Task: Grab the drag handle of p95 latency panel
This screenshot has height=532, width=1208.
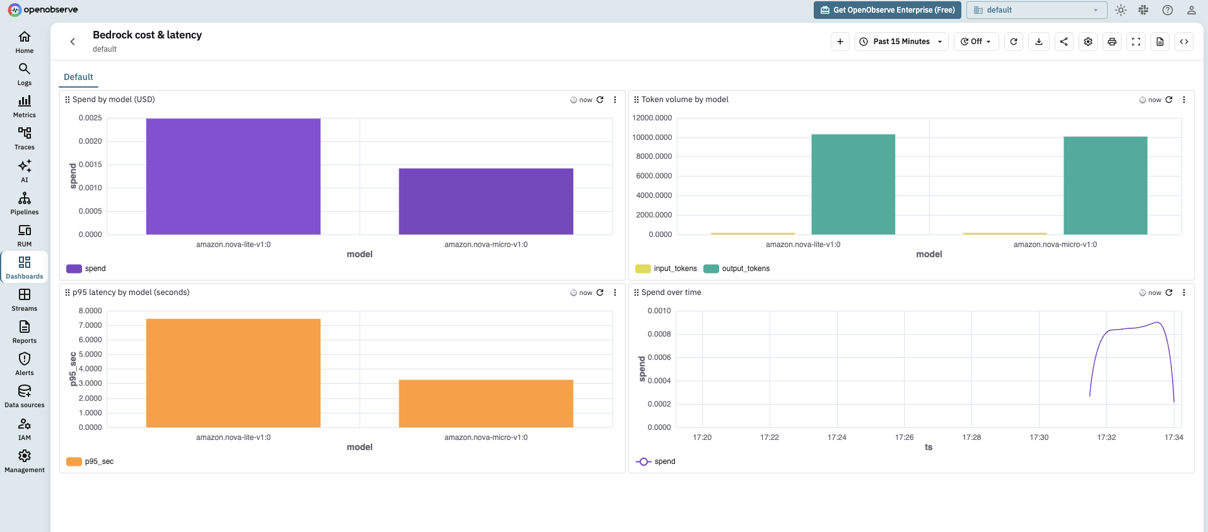Action: click(x=67, y=292)
